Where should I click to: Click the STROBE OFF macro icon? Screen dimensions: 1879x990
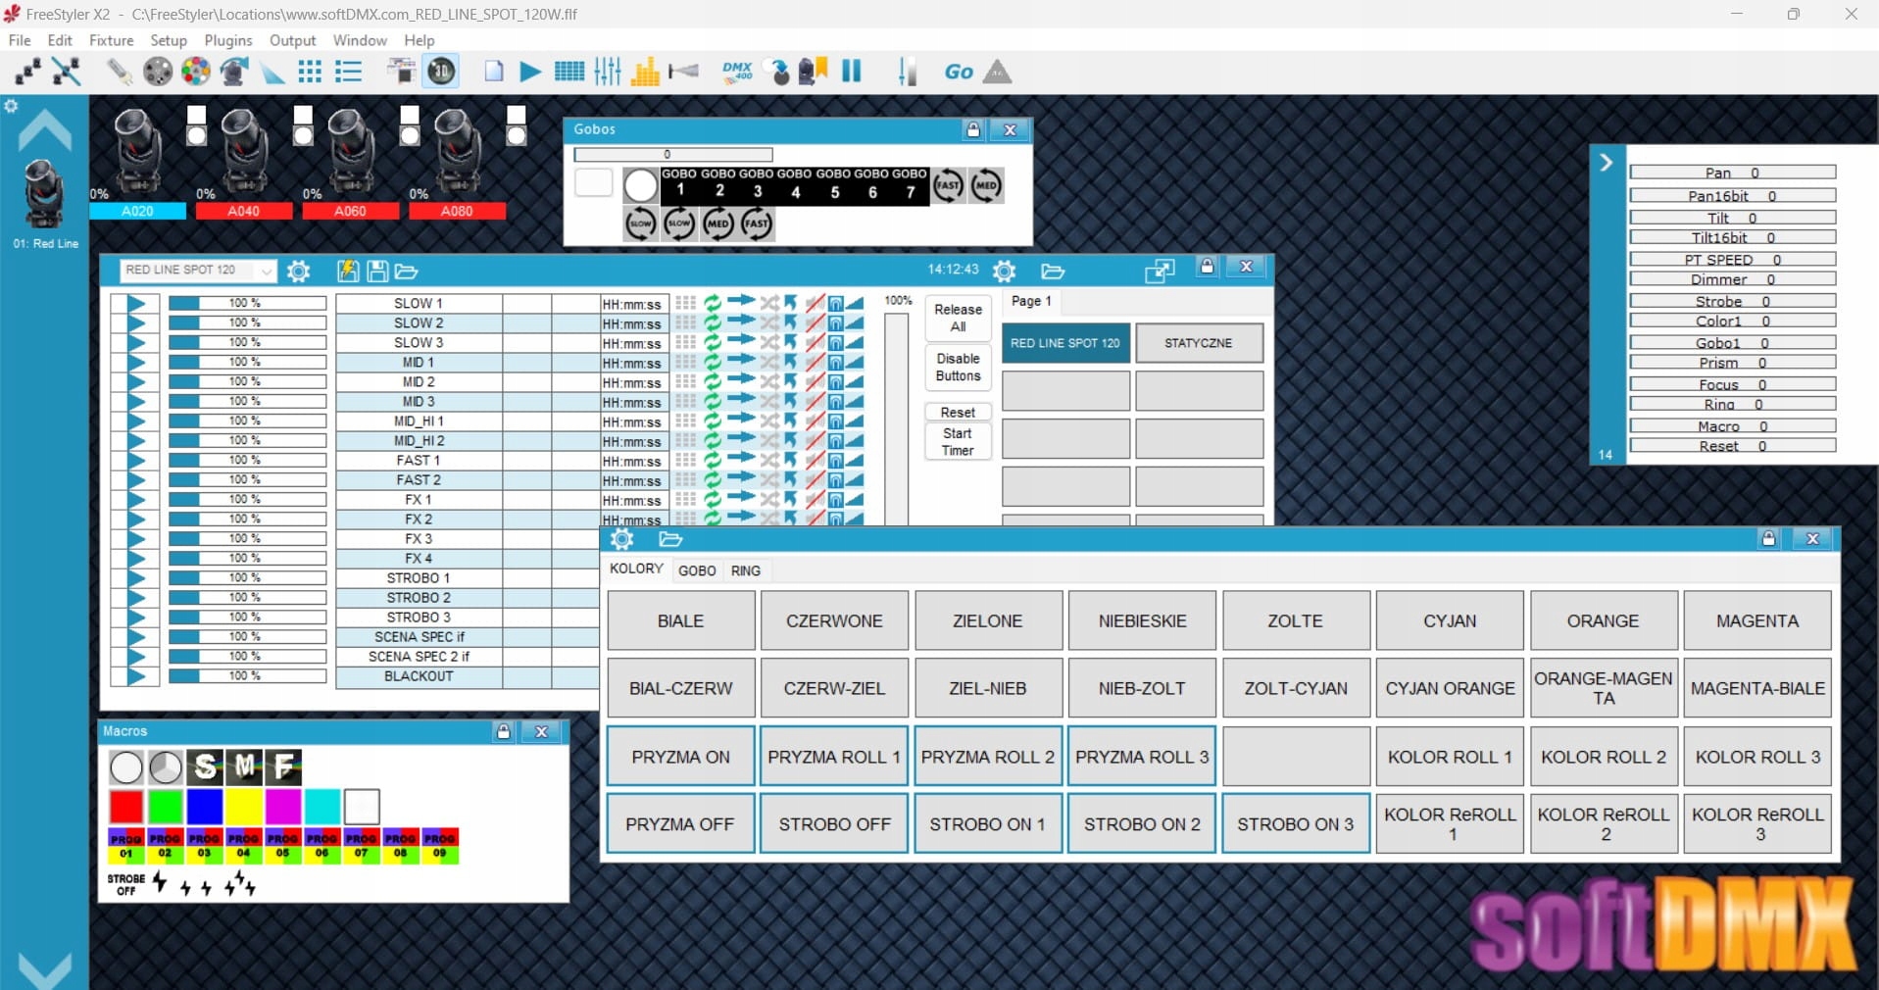click(126, 885)
